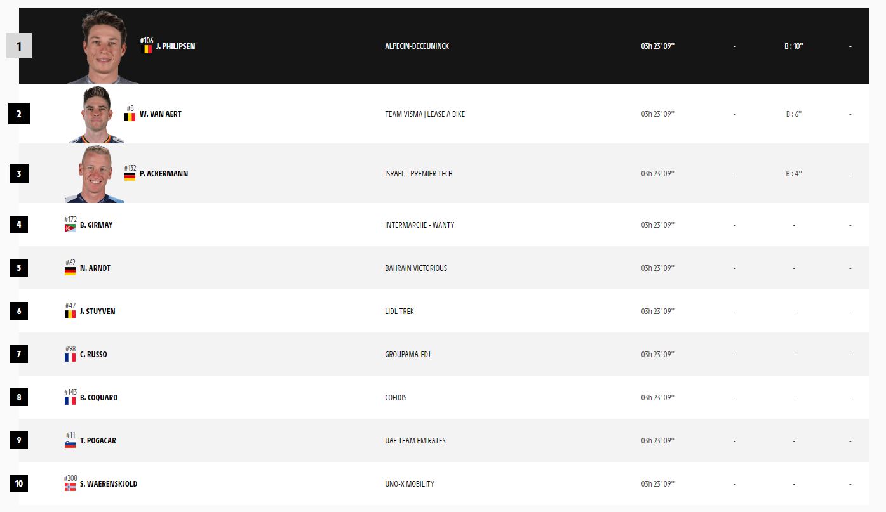
Task: Click the French flag beside C. Russo
Action: (x=70, y=357)
